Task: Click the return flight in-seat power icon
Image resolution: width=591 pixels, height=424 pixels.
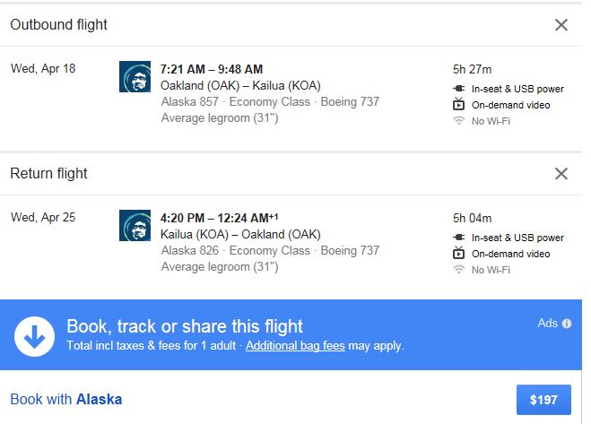Action: (x=459, y=238)
